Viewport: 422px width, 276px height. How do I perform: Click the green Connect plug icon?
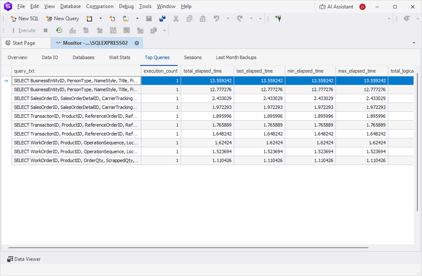pos(278,19)
